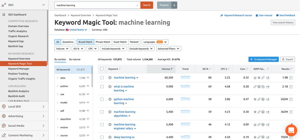300x140 pixels.
Task: Open the SEO Dashboard grid icon
Action: point(4,15)
